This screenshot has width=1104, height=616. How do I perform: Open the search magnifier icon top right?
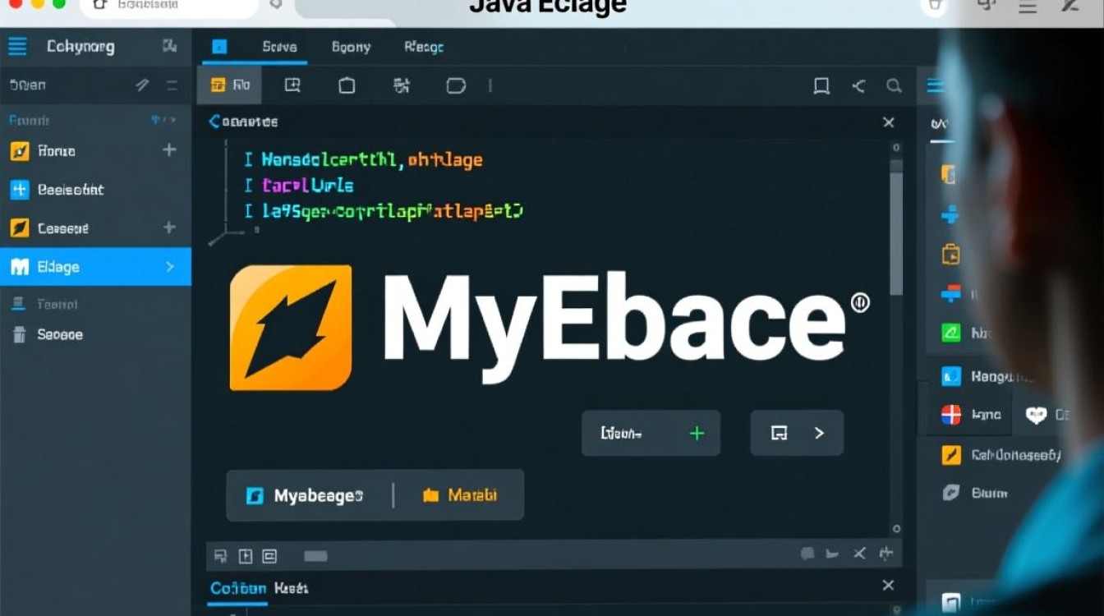[895, 85]
